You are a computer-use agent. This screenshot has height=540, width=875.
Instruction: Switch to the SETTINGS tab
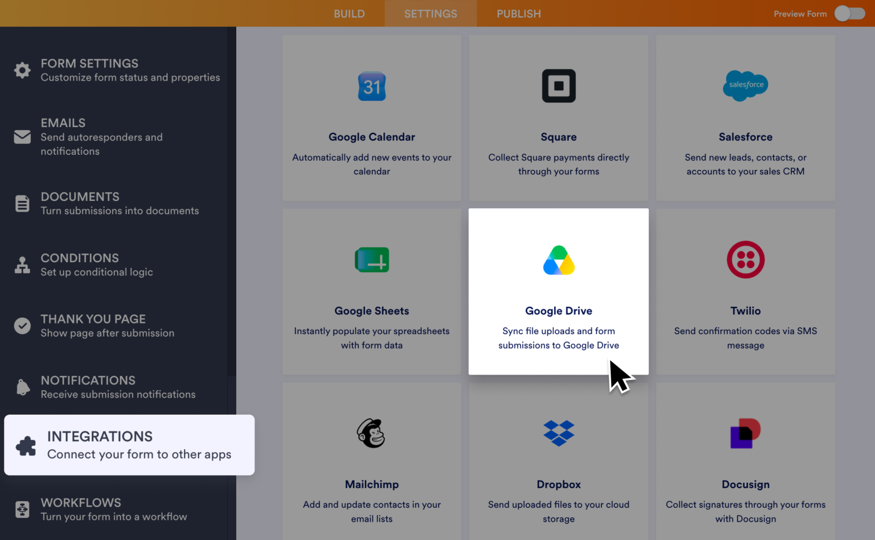pyautogui.click(x=430, y=13)
